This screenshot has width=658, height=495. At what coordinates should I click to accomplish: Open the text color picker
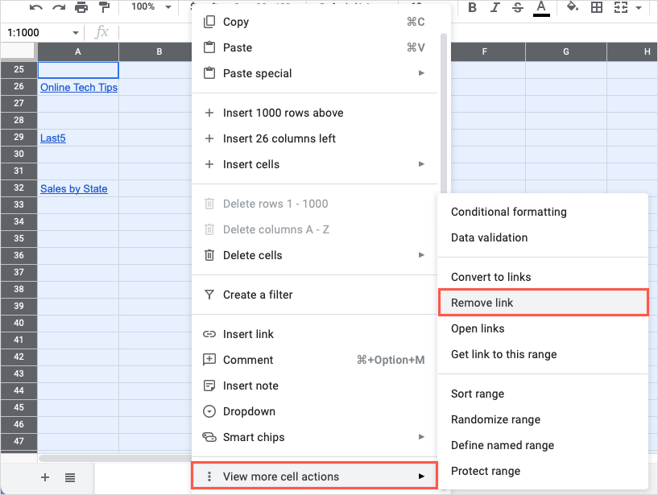(540, 7)
